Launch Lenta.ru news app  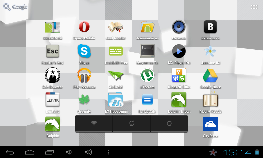pyautogui.click(x=53, y=99)
